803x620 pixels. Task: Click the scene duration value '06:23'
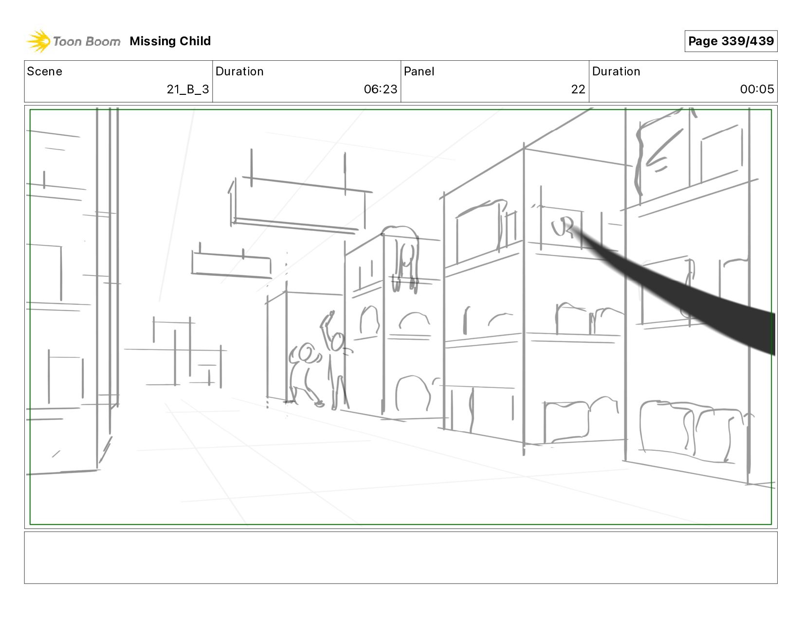click(381, 89)
